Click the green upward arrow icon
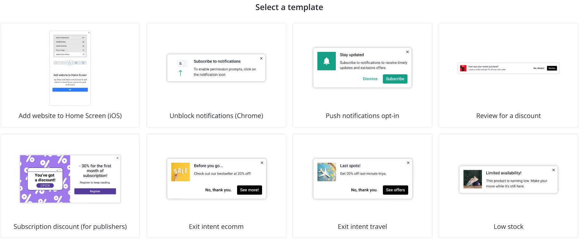580x247 pixels. pos(180,73)
